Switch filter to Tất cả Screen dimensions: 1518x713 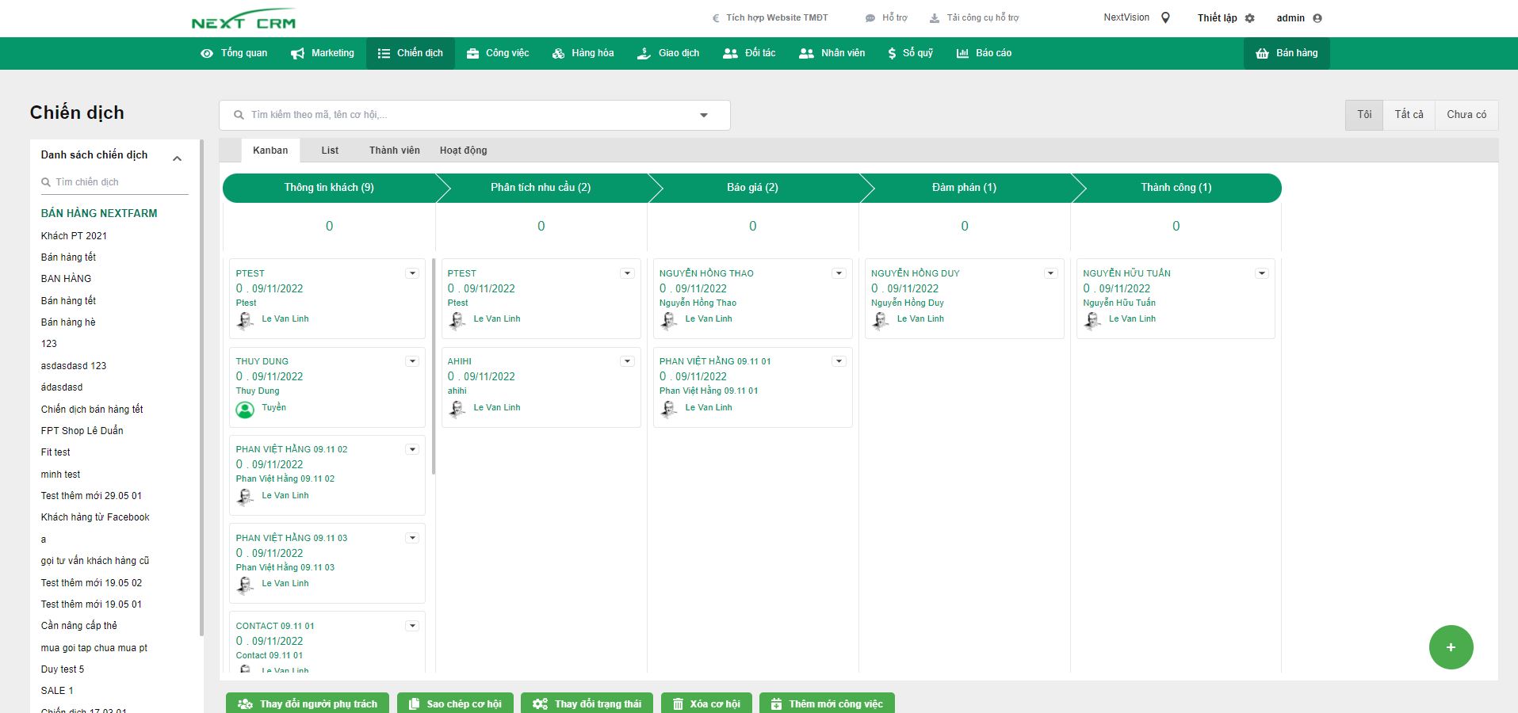1409,115
